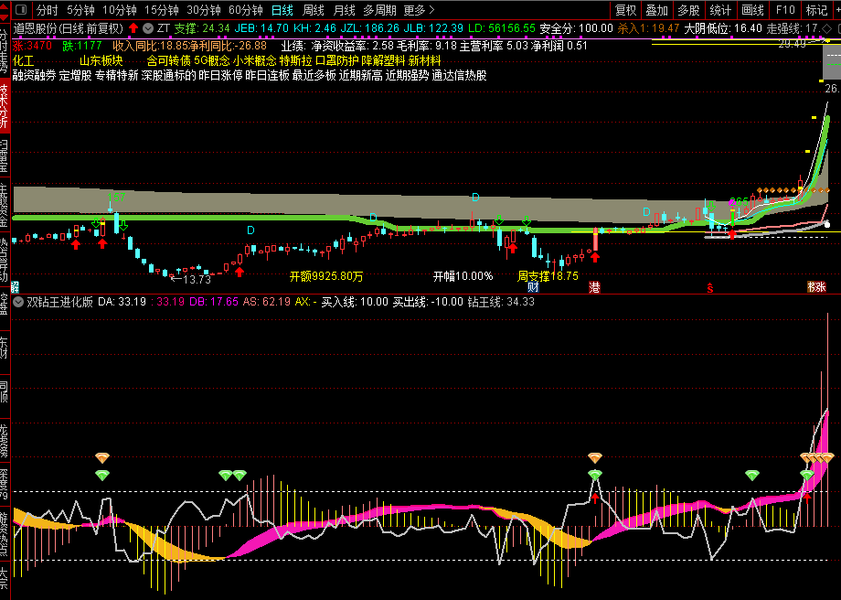
Task: Click the 开额9925.80万 text
Action: [326, 276]
